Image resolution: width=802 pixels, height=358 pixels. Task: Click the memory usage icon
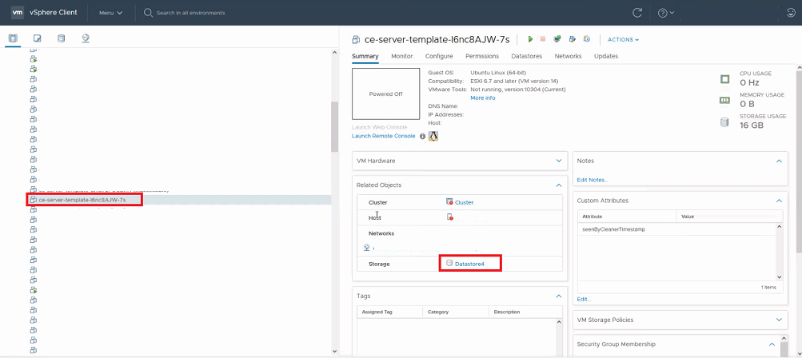[724, 100]
